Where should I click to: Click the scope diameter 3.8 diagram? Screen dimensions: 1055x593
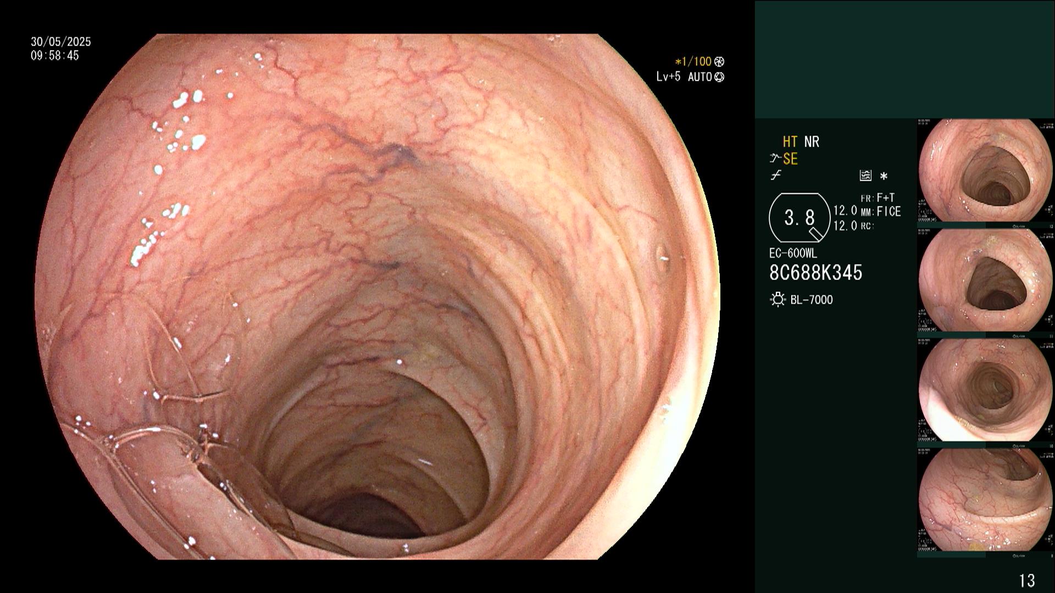(799, 218)
